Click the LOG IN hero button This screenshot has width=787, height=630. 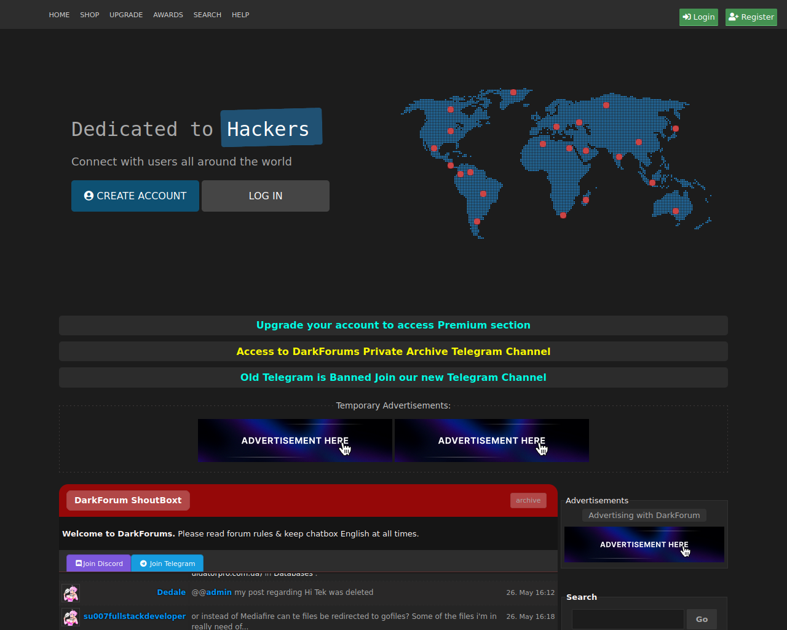(266, 196)
